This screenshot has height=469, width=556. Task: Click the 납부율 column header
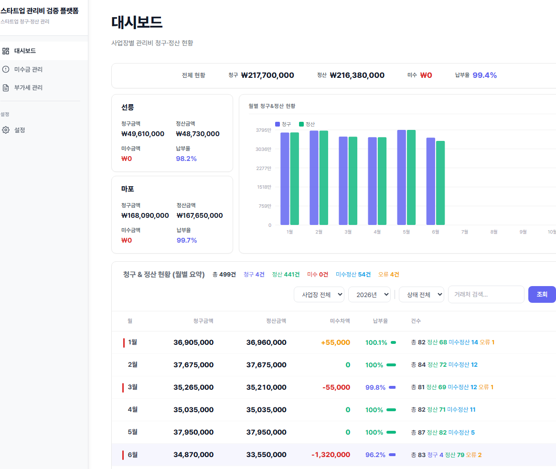pyautogui.click(x=380, y=321)
